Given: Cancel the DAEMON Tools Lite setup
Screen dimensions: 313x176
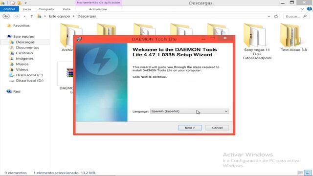Looking at the screenshot, I should pyautogui.click(x=217, y=128).
